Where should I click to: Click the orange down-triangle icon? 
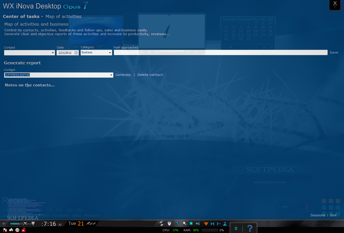[206, 224]
